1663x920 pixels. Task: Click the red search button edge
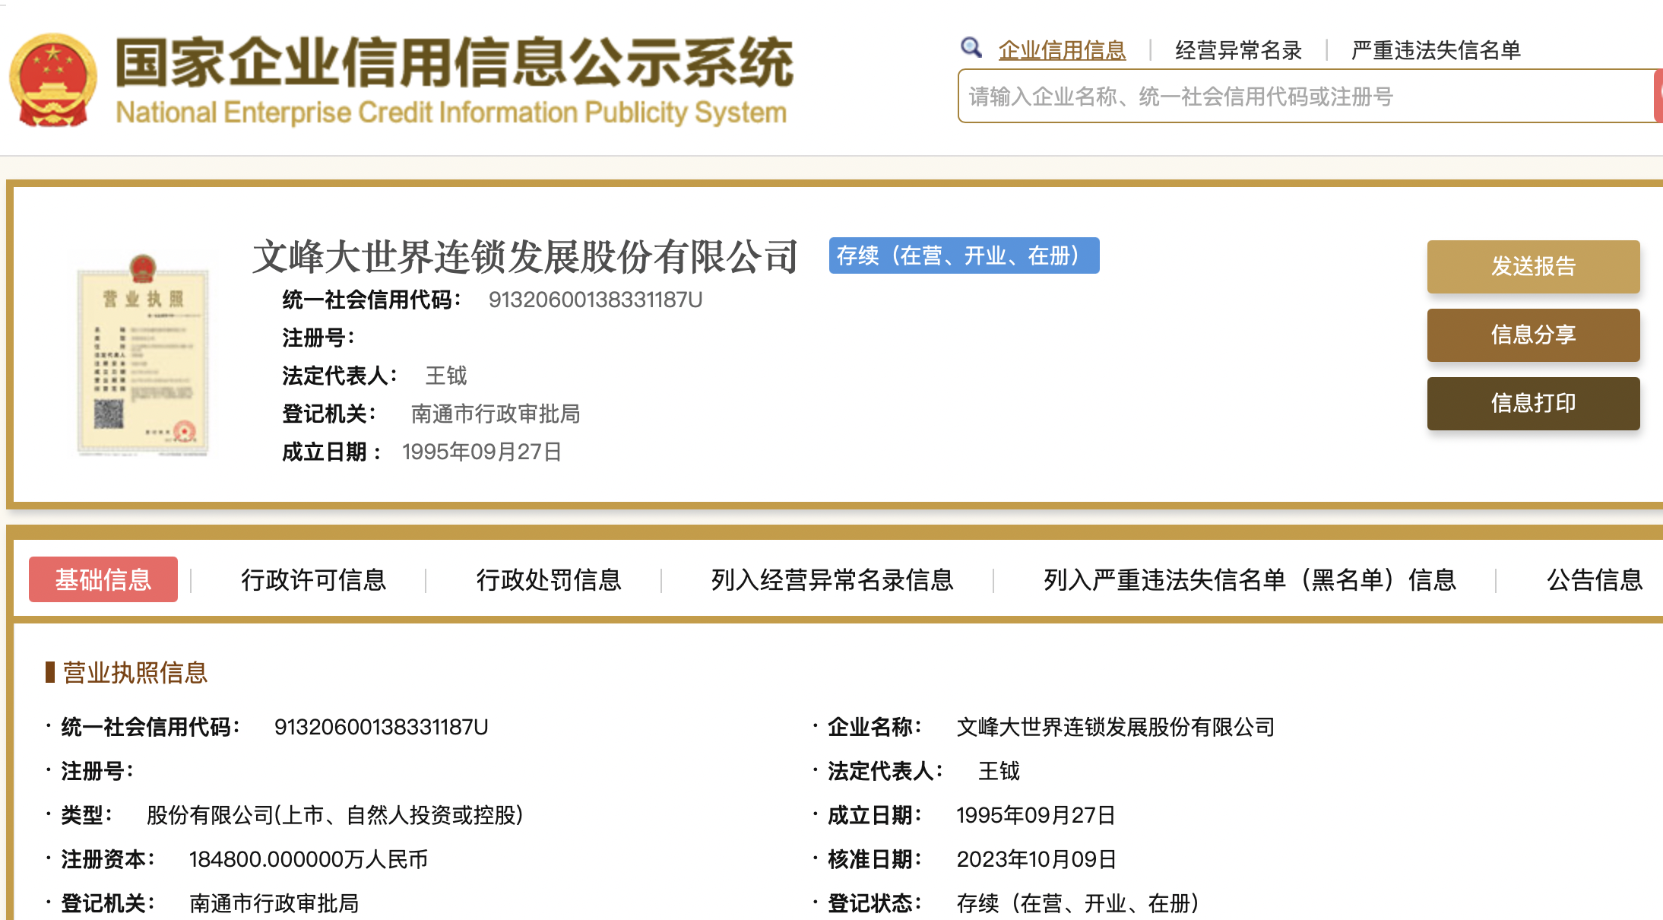click(x=1658, y=96)
